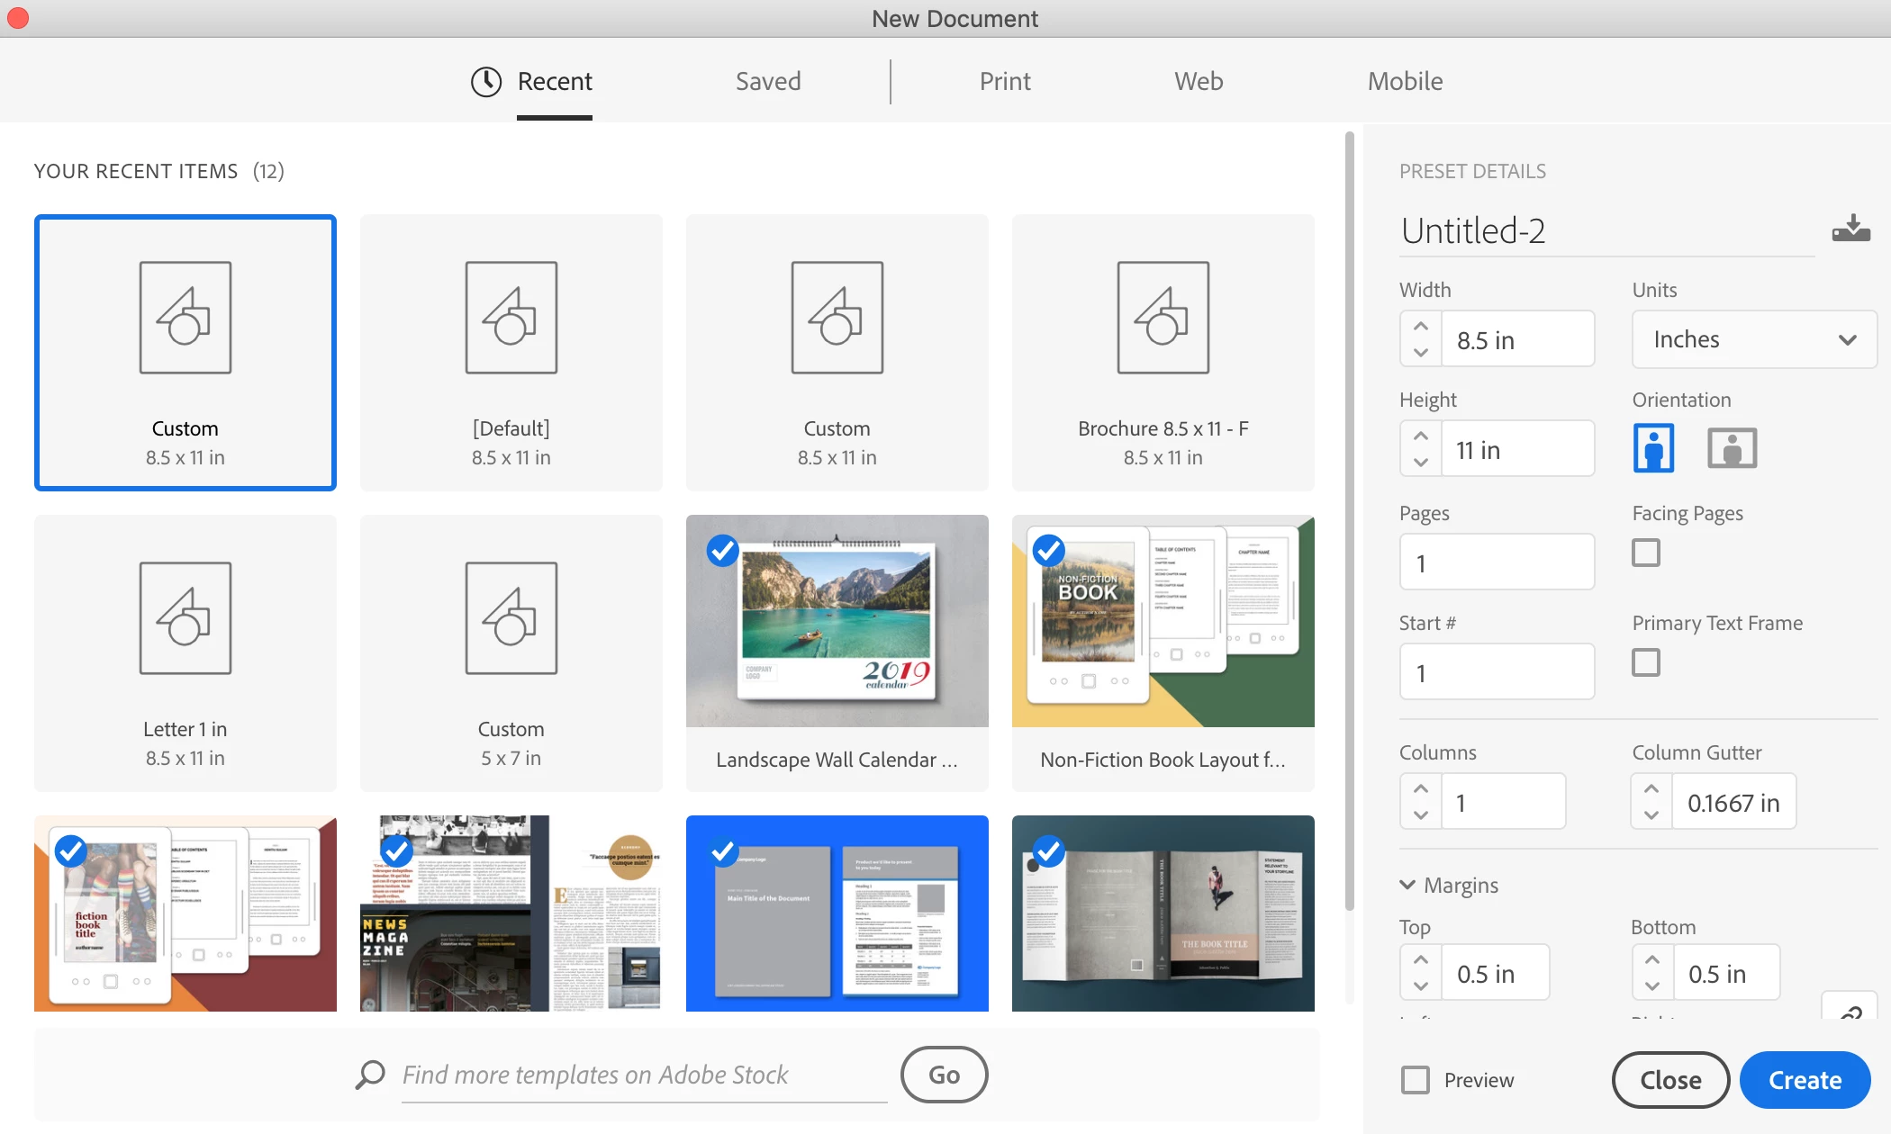
Task: Select the Brochure 8.5 x 11 - F preset
Action: (1163, 353)
